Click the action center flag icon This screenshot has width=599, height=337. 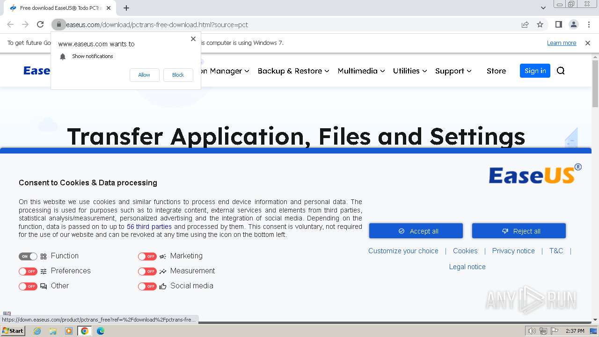[x=555, y=331]
